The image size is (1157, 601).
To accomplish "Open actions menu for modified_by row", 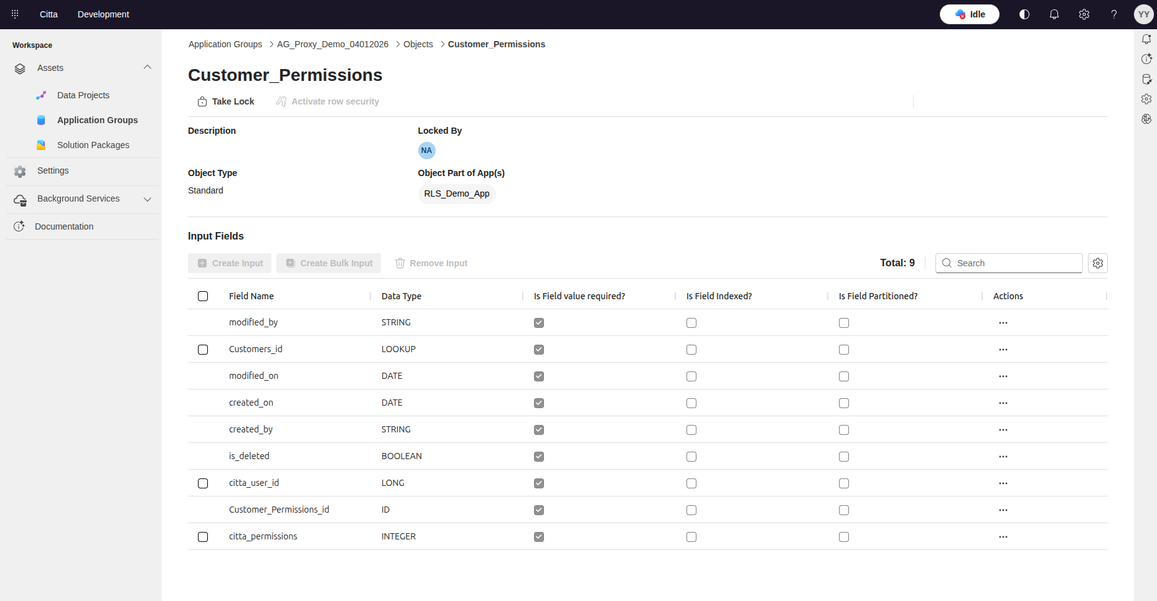I will (1003, 323).
